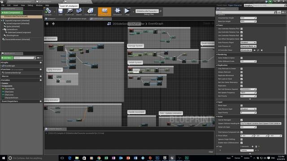This screenshot has width=287, height=161.
Task: Uncheck Can be Damaged checkbox
Action: (242, 120)
